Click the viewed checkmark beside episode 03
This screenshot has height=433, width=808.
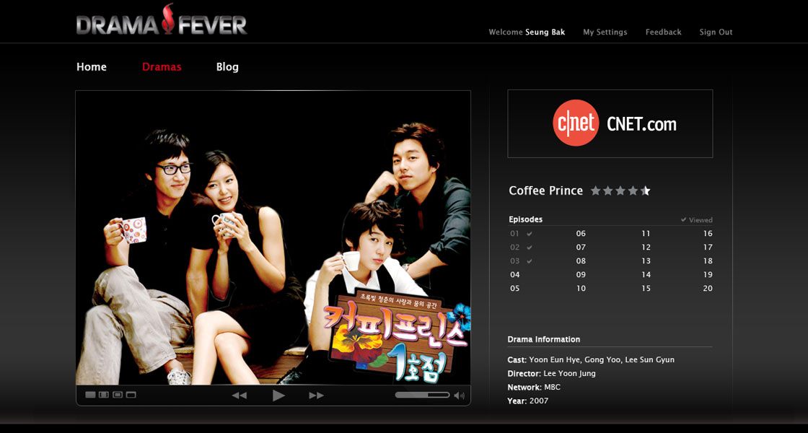(x=530, y=261)
